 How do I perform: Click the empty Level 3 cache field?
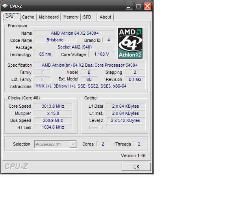(x=126, y=127)
